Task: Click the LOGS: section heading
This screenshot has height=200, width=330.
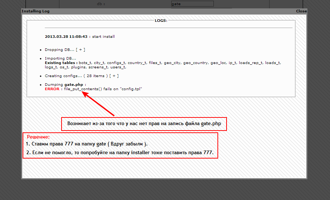Action: click(161, 21)
